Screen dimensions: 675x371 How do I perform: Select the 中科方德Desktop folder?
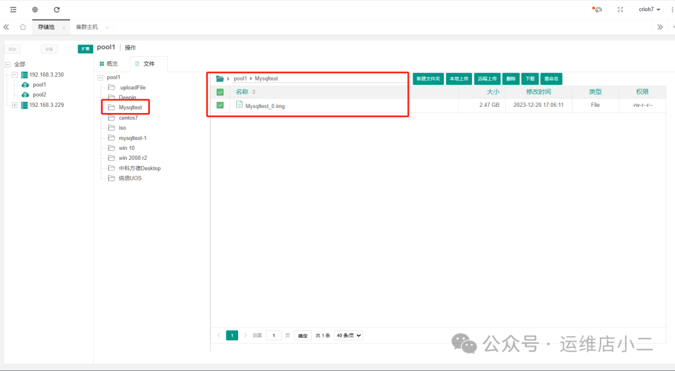pyautogui.click(x=139, y=168)
